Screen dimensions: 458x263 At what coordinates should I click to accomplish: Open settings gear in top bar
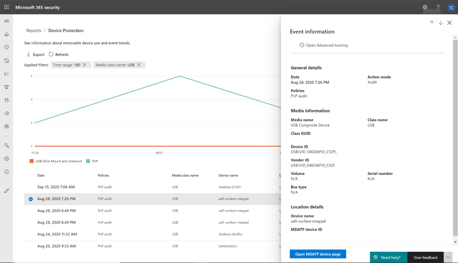425,7
